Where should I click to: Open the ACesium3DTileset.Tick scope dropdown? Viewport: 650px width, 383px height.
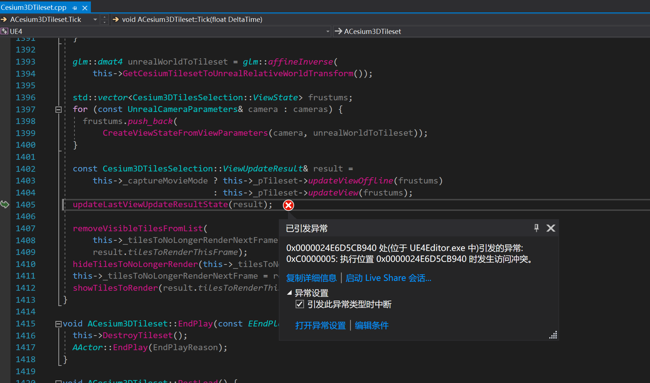pos(95,19)
